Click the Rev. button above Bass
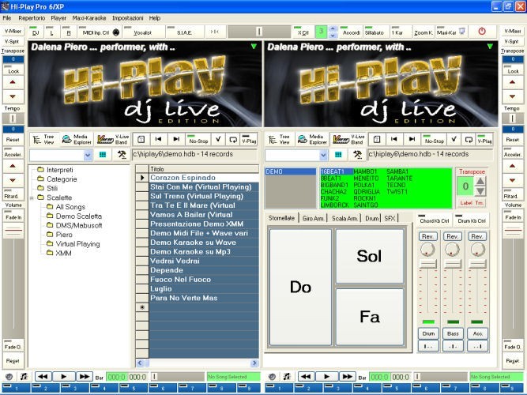 (x=453, y=236)
